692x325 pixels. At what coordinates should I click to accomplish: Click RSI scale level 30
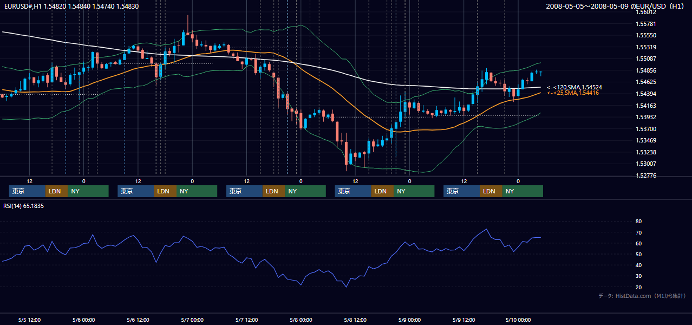pos(638,276)
